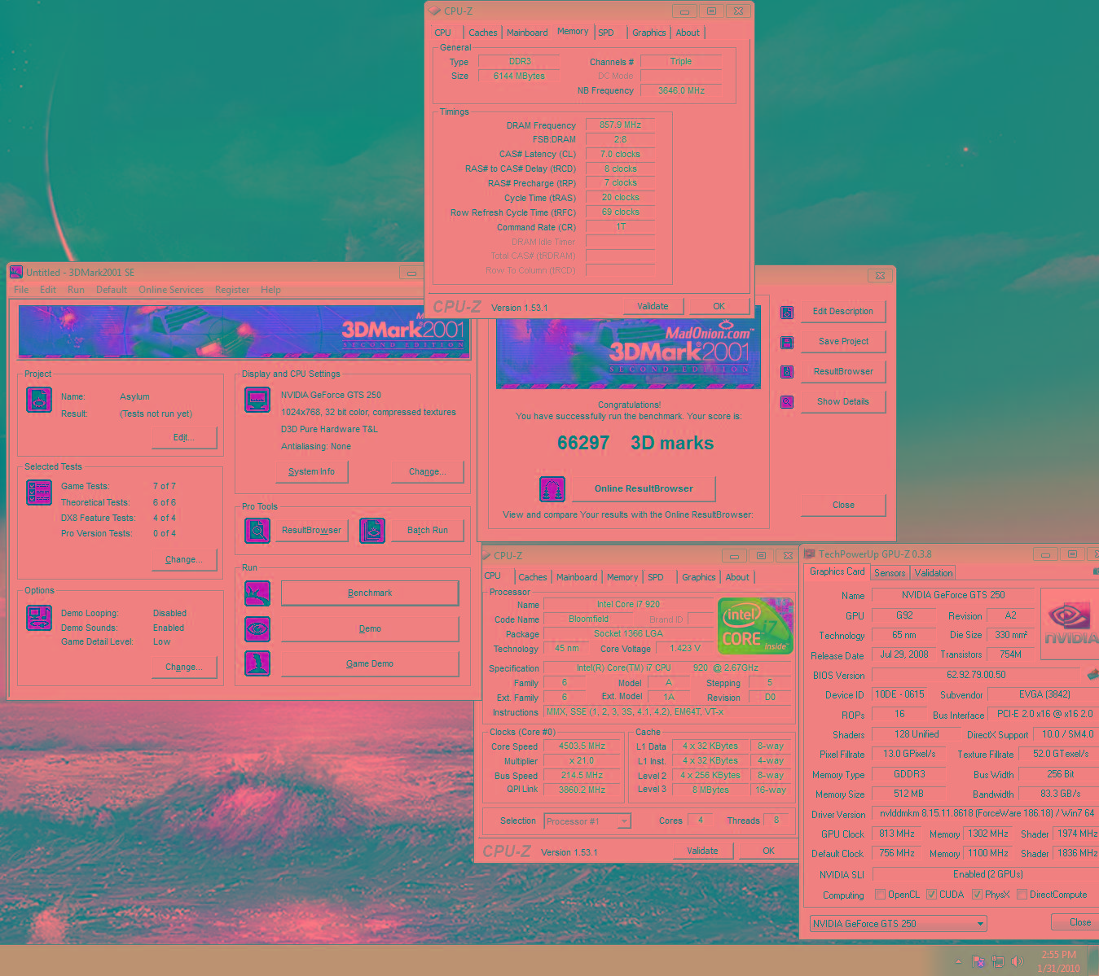Click the 66297 score text
This screenshot has height=976, width=1099.
tap(583, 444)
